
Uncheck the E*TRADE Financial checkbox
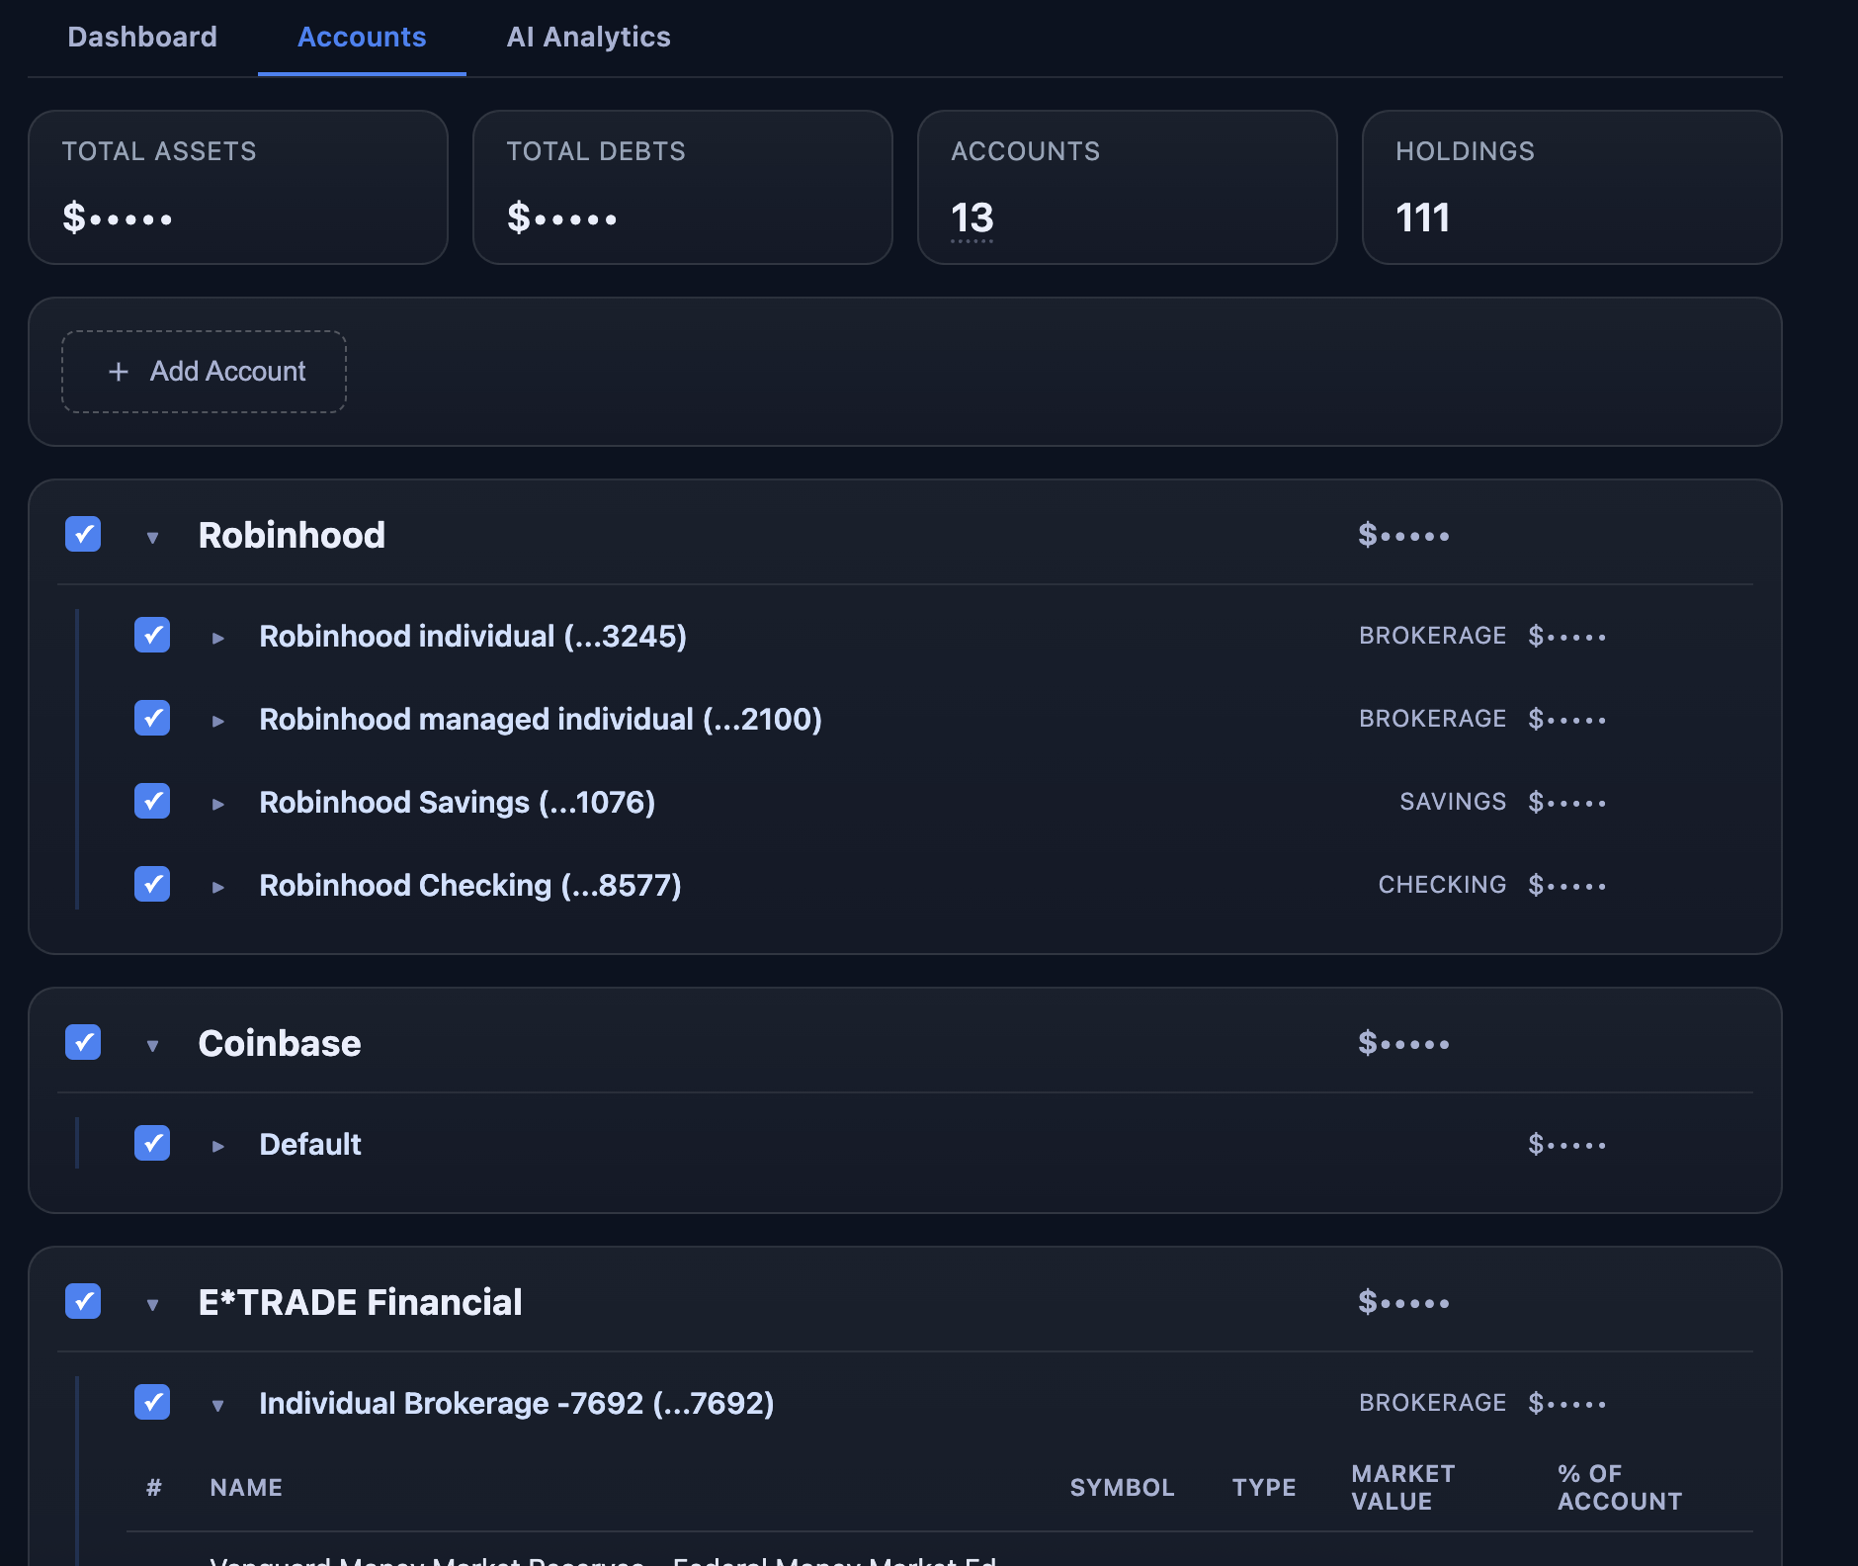[x=83, y=1302]
